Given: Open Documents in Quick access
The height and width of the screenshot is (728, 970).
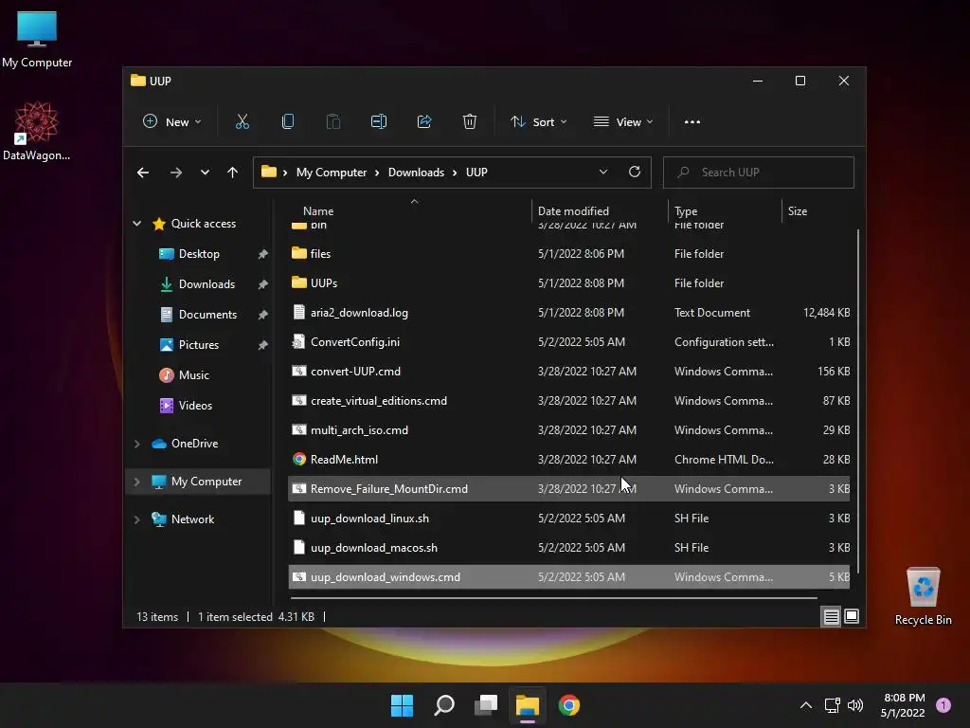Looking at the screenshot, I should coord(207,315).
